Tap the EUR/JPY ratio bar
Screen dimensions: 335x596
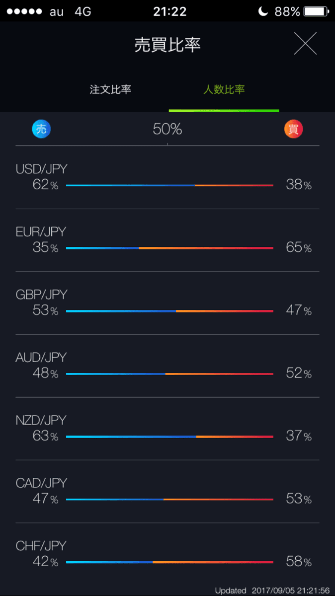click(169, 248)
